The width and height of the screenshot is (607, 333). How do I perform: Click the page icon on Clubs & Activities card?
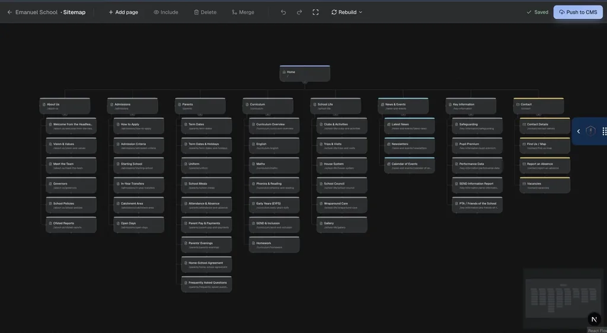click(321, 124)
